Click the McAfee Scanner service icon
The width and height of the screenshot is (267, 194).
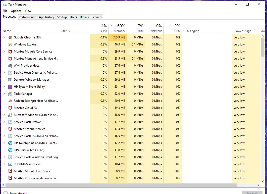10,129
